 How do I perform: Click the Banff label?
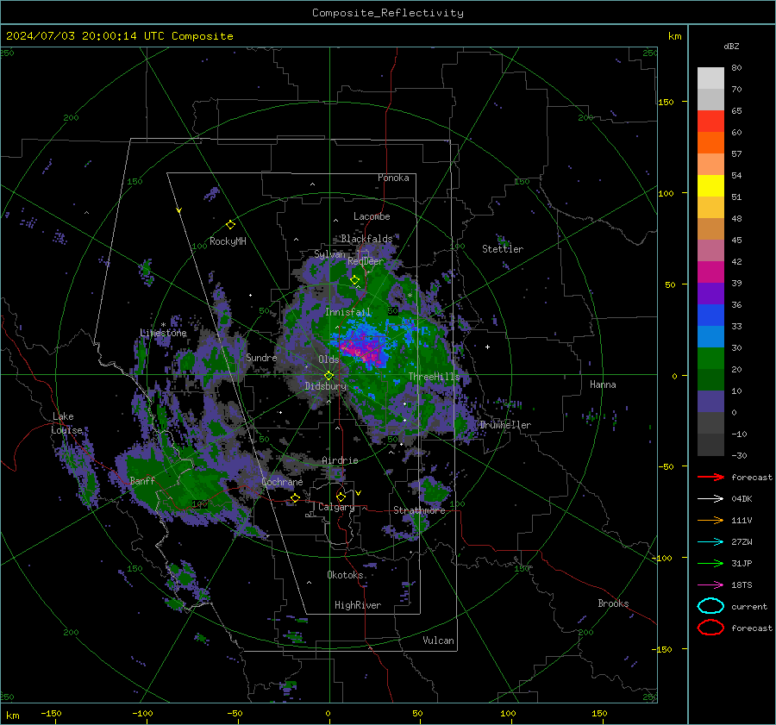[142, 481]
